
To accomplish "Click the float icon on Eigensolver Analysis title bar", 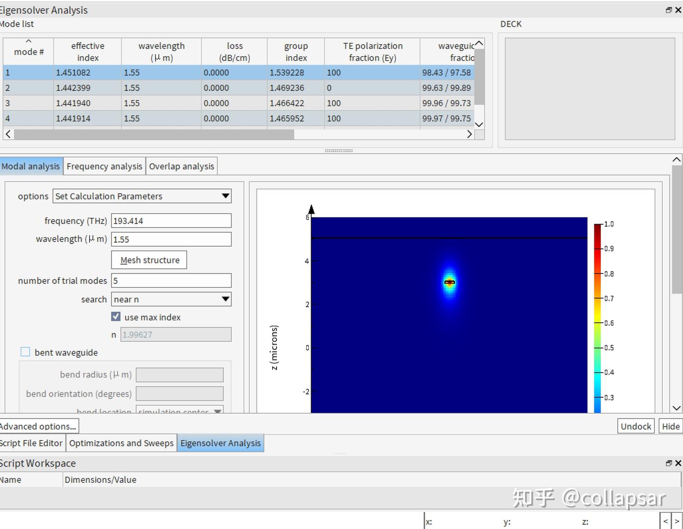I will point(669,10).
